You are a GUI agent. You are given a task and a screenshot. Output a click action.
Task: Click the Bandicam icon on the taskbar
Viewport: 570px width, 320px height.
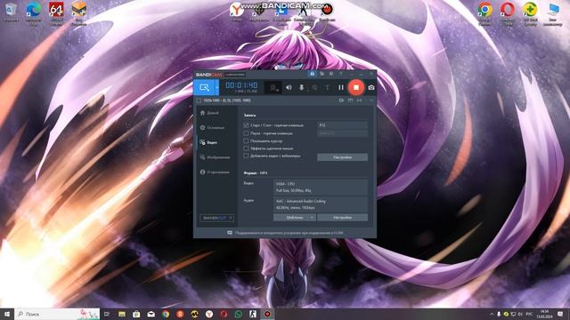267,314
